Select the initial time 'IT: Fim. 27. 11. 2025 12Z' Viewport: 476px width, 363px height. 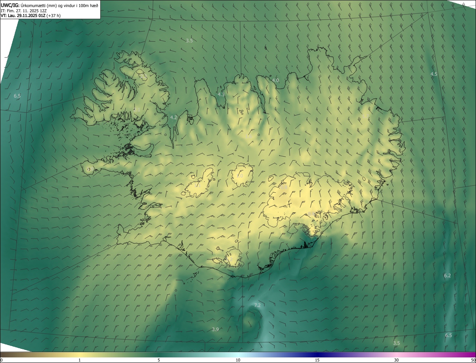23,10
